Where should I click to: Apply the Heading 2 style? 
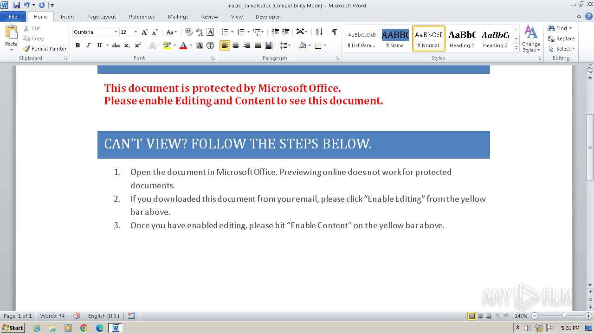495,39
